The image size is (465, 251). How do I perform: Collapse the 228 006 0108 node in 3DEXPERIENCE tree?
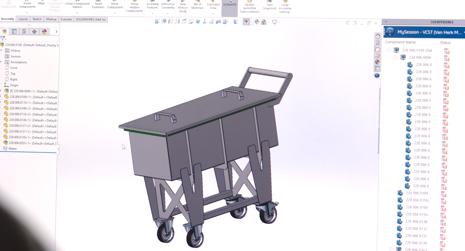click(x=389, y=50)
